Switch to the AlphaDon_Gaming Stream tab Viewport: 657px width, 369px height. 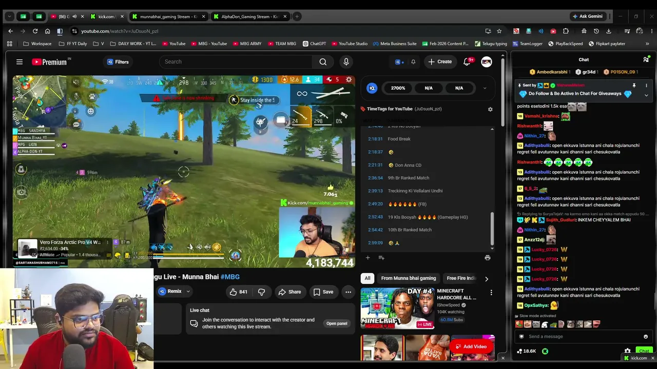coord(249,17)
